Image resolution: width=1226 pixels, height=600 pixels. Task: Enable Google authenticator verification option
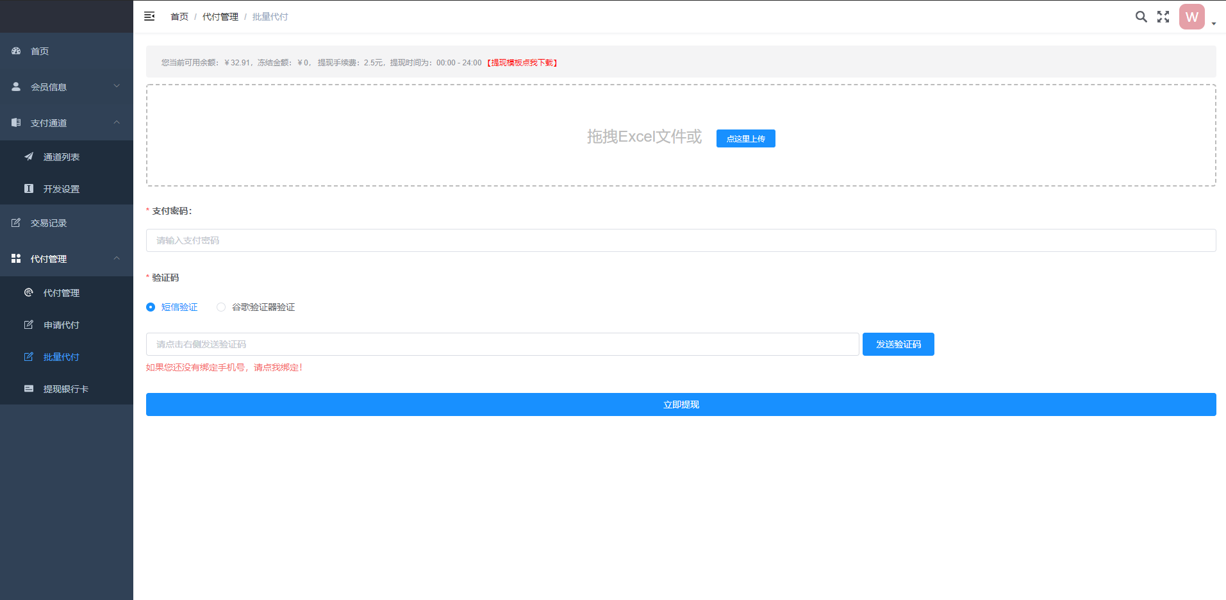[x=221, y=307]
